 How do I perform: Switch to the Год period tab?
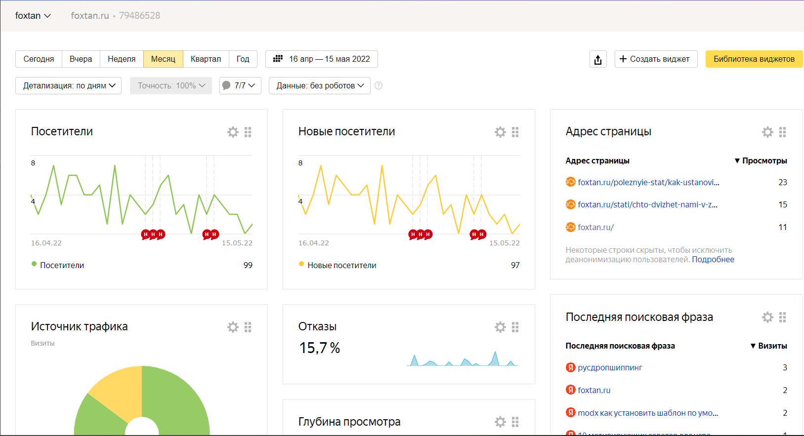[243, 59]
